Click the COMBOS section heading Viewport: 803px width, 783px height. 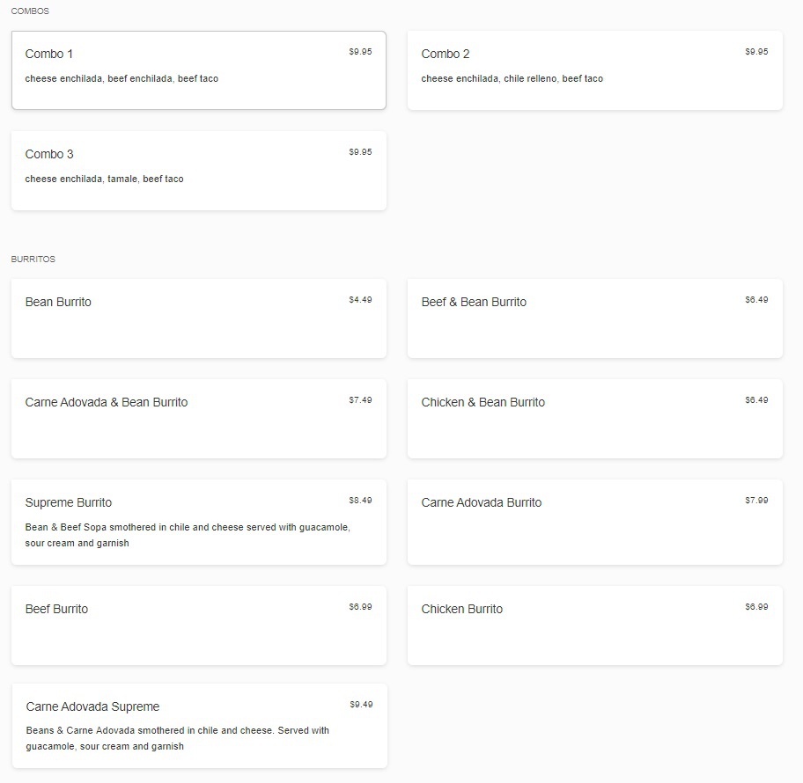pos(30,11)
